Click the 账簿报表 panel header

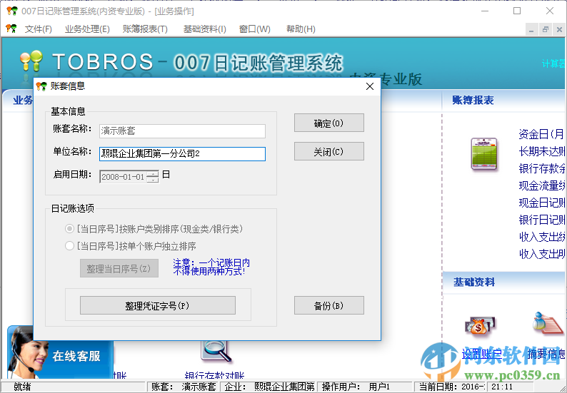point(473,100)
